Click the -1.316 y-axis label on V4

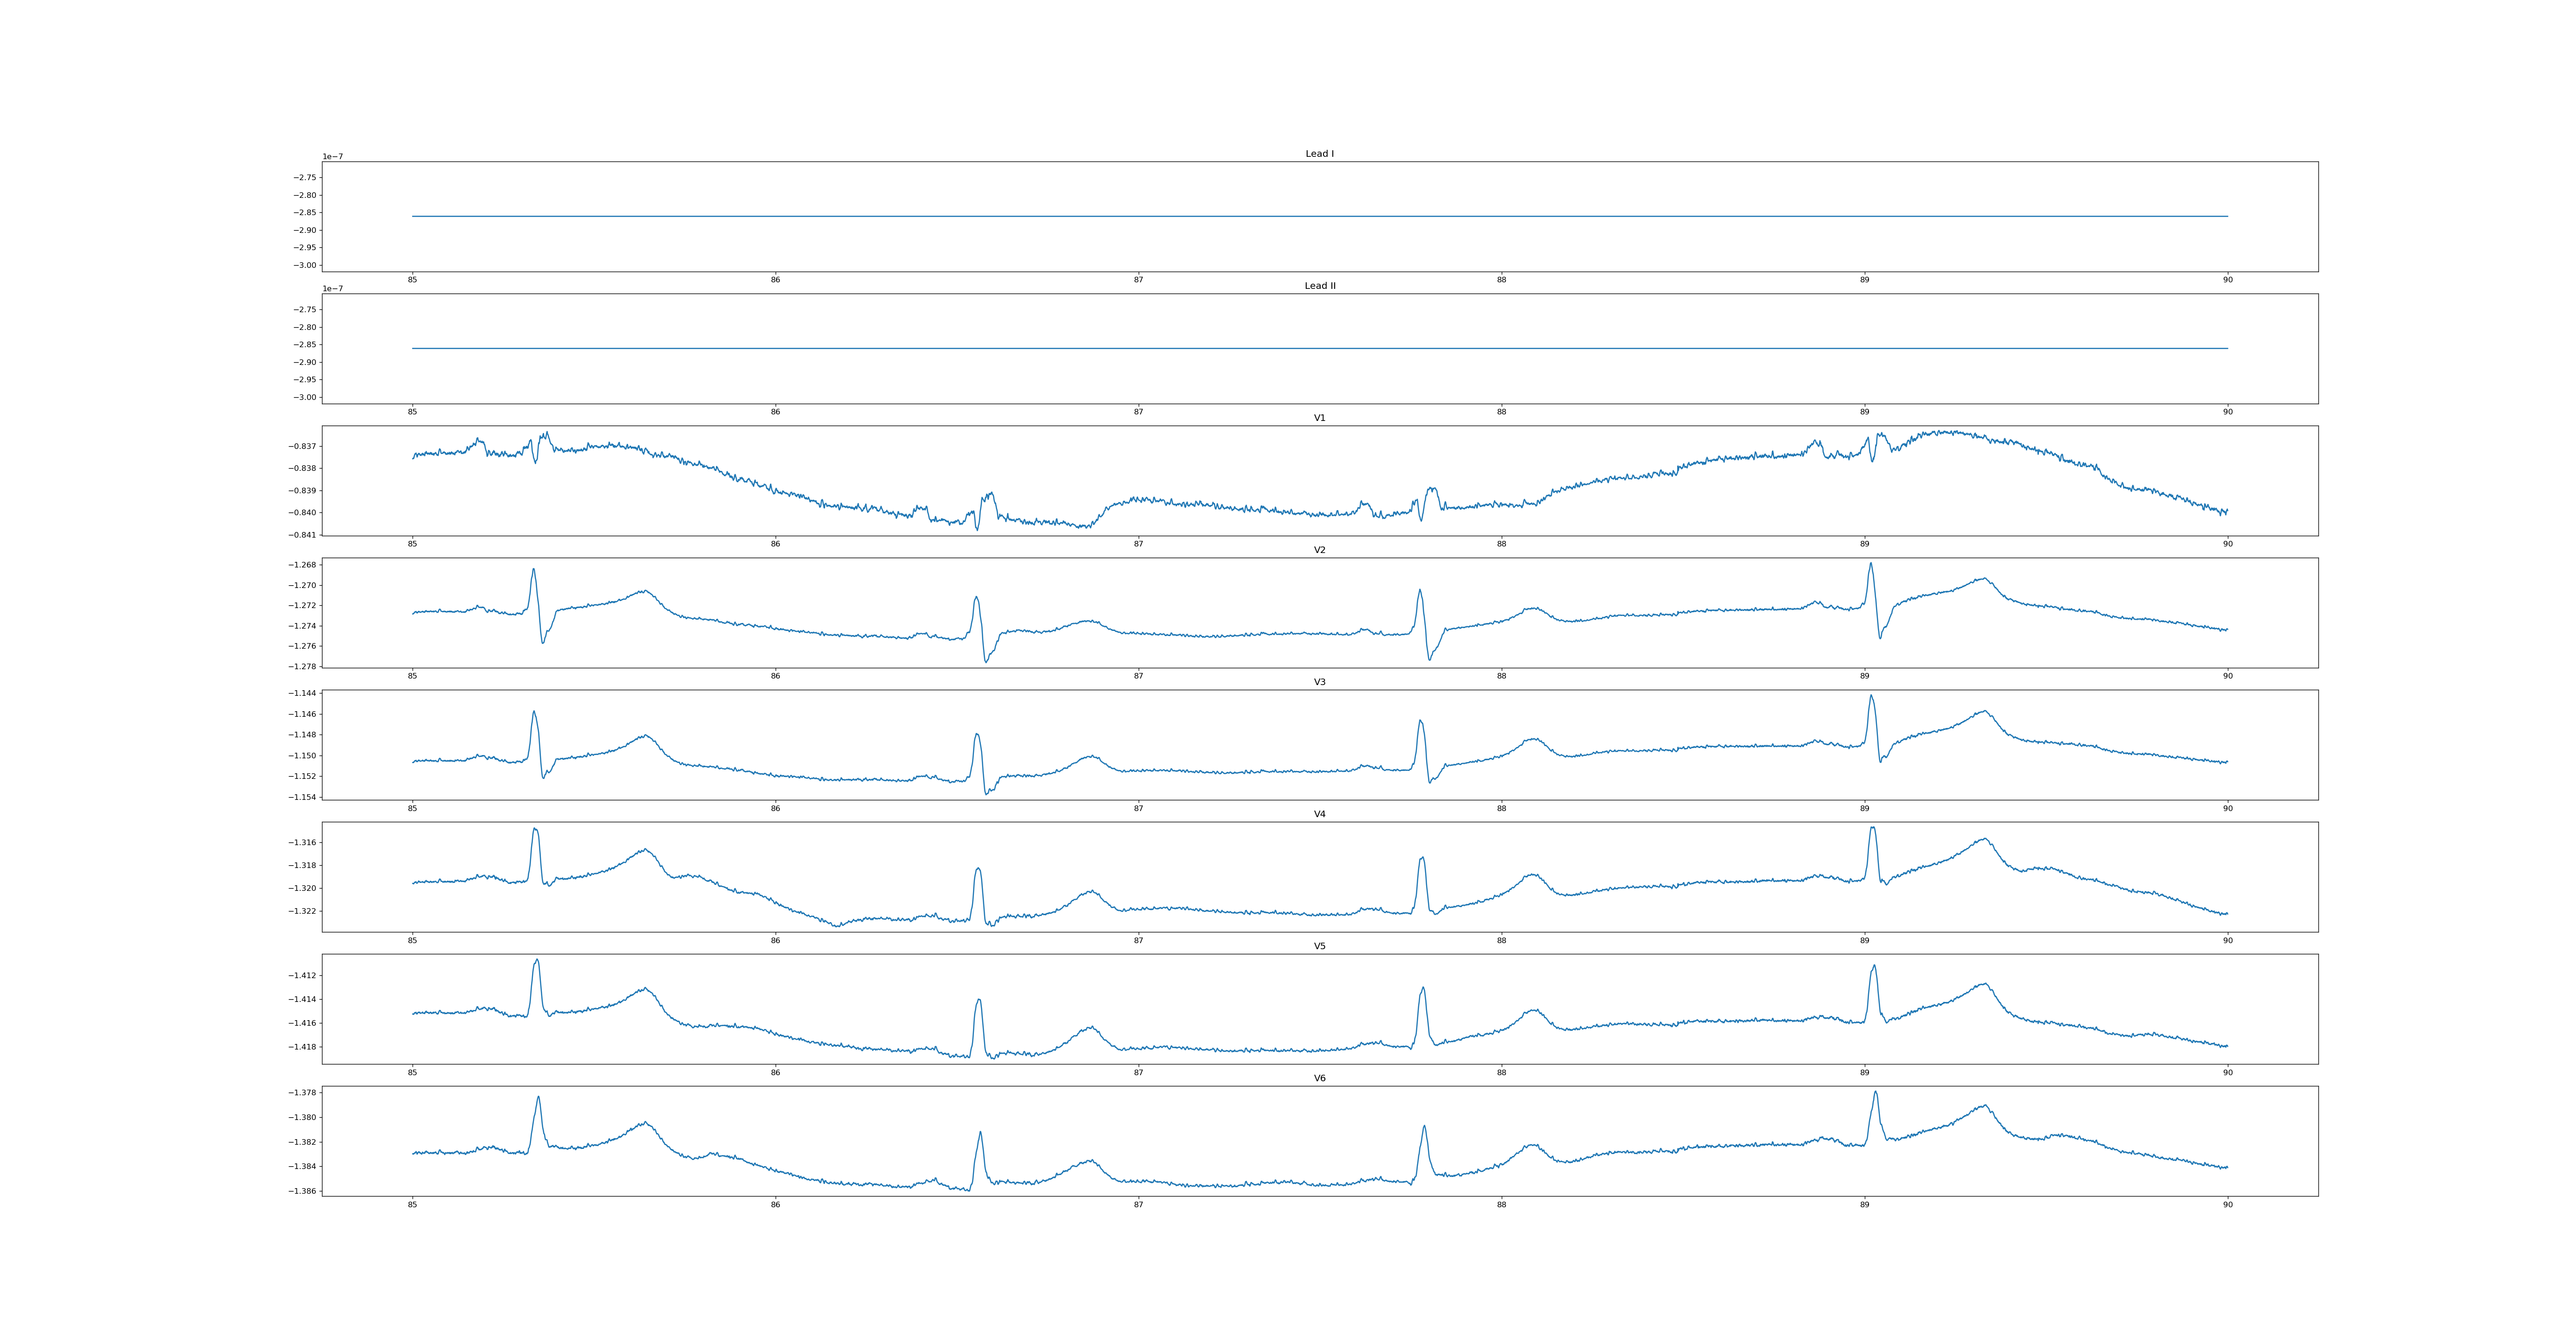303,843
